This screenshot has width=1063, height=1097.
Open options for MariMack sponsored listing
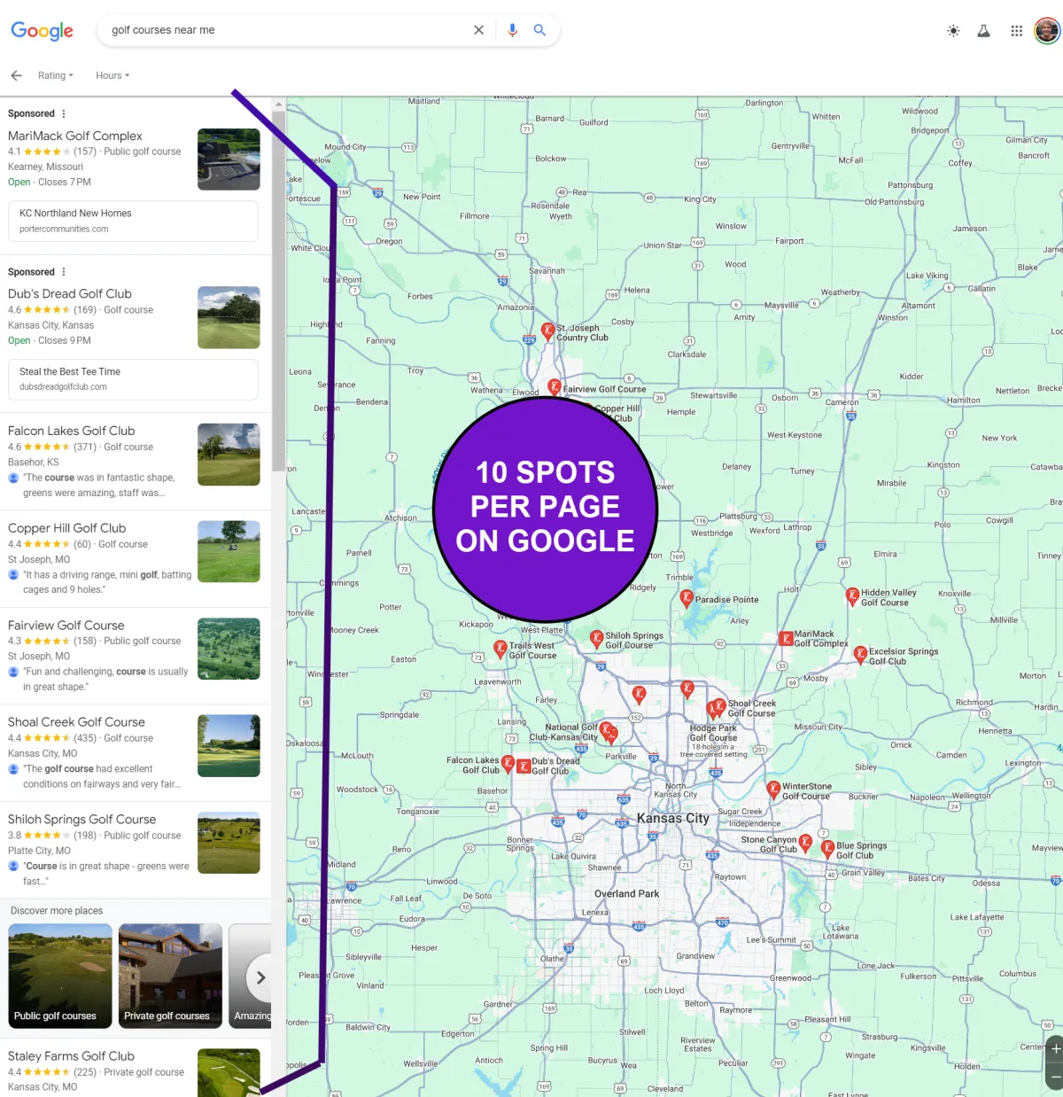coord(63,113)
